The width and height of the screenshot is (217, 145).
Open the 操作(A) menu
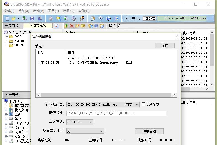(24, 11)
